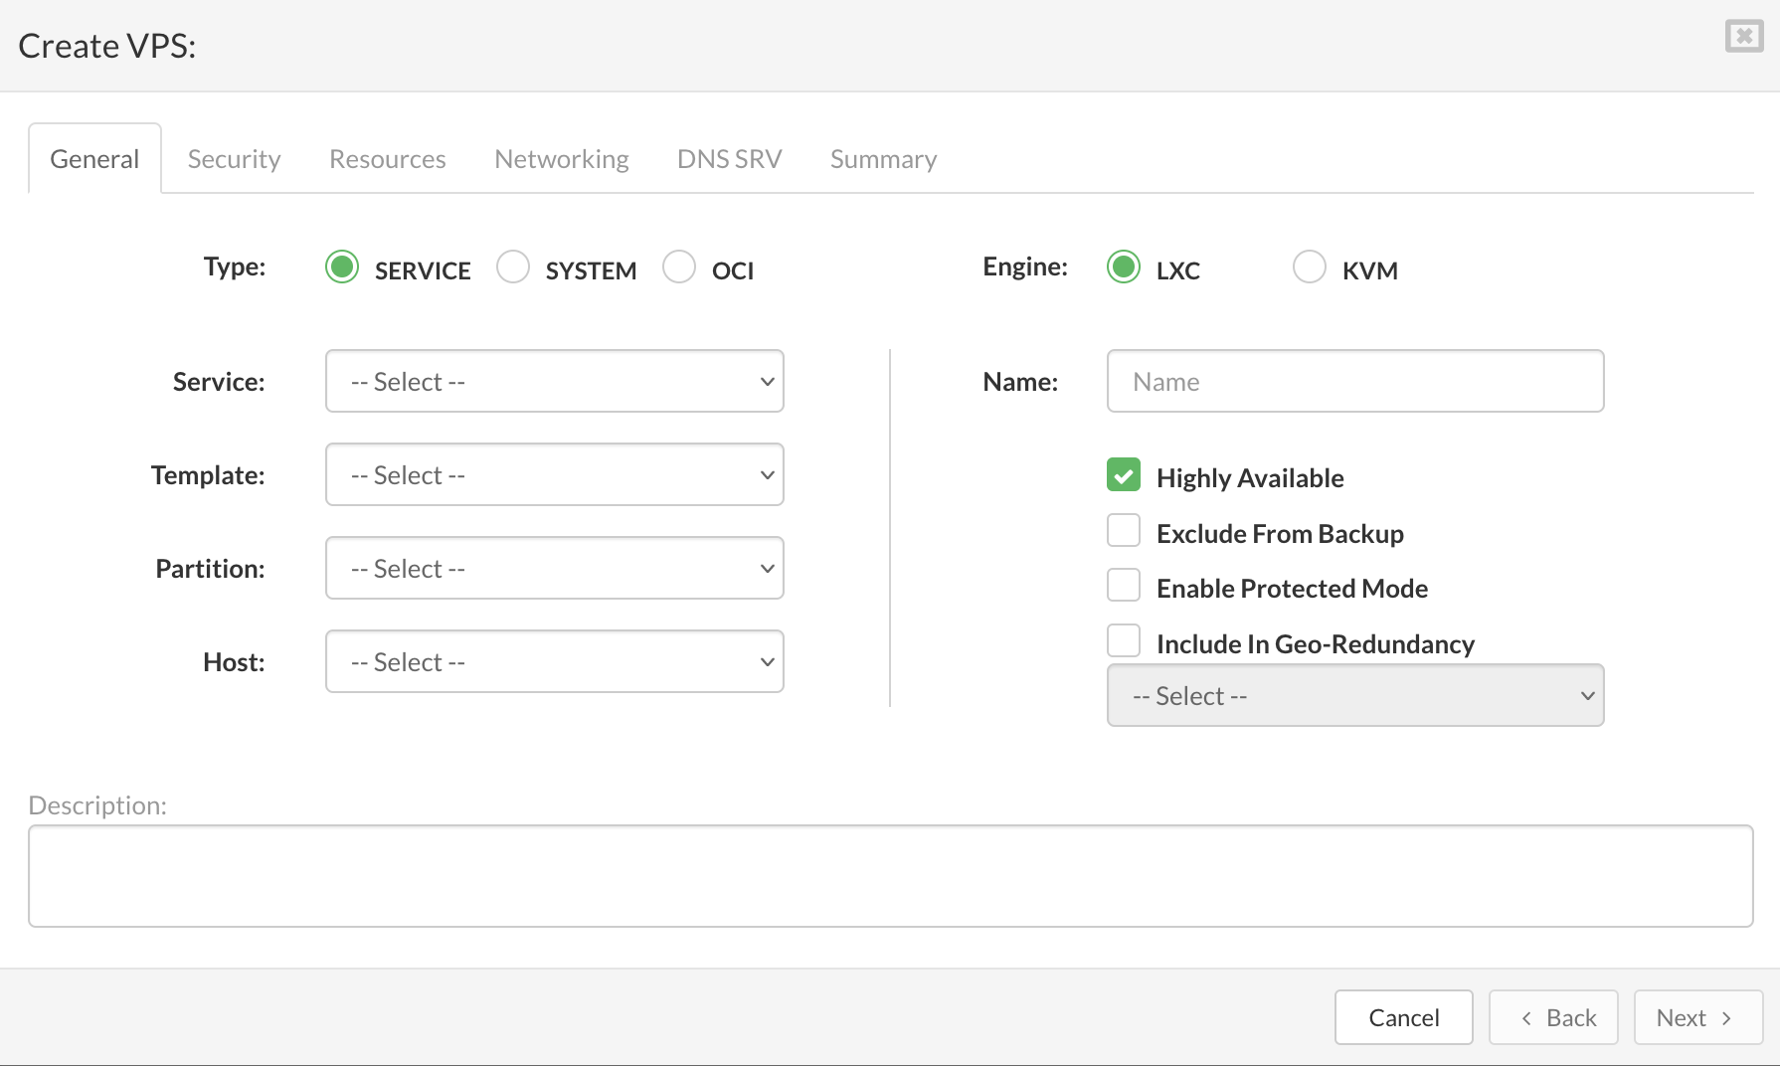Focus the Name input field
This screenshot has width=1780, height=1066.
click(1355, 381)
